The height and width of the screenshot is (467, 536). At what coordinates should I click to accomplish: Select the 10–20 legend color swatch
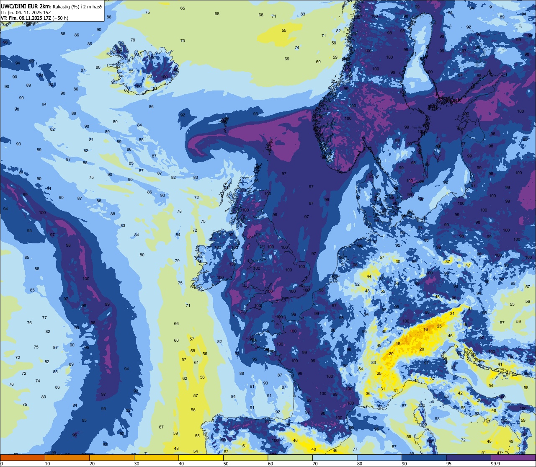coord(67,457)
